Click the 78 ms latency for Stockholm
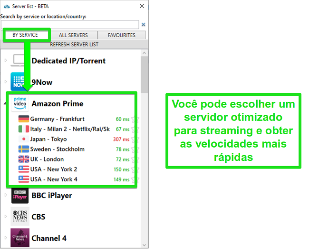The image size is (309, 249). point(123,149)
